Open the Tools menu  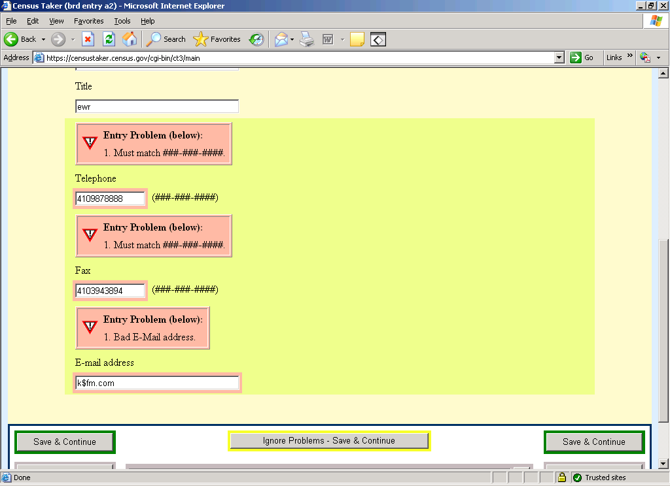tap(122, 21)
